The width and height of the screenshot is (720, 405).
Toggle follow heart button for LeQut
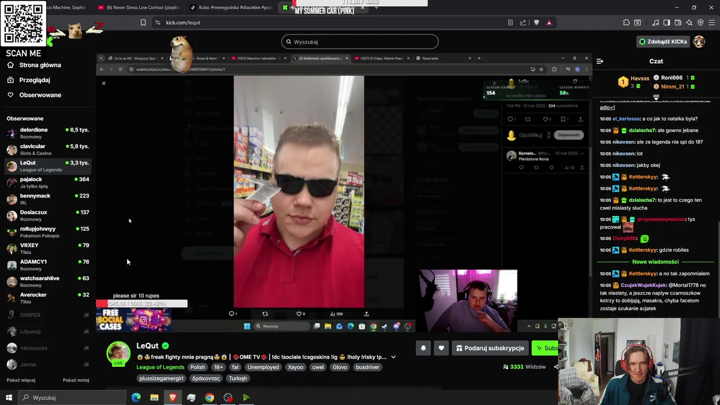pos(441,348)
